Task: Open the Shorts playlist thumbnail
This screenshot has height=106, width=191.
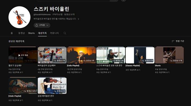Action: [x=169, y=55]
